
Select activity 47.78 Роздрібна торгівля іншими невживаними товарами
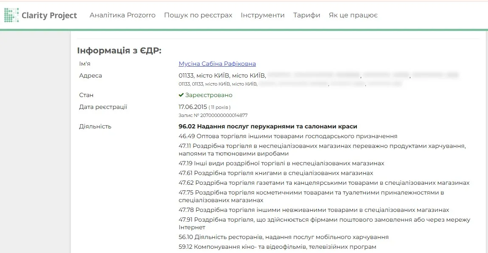(x=314, y=210)
